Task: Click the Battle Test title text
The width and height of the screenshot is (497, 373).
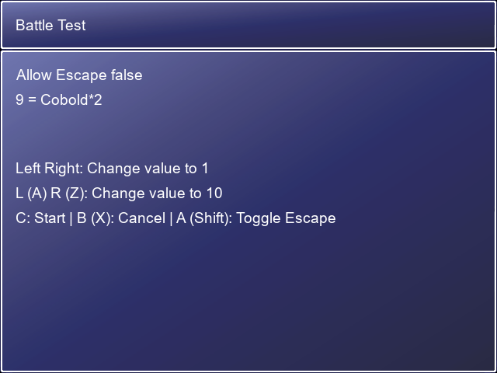Action: 50,26
